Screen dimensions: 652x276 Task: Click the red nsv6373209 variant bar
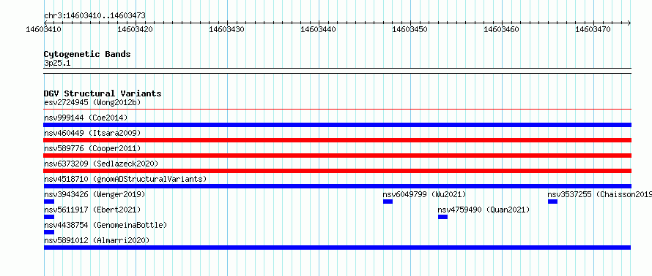point(338,171)
